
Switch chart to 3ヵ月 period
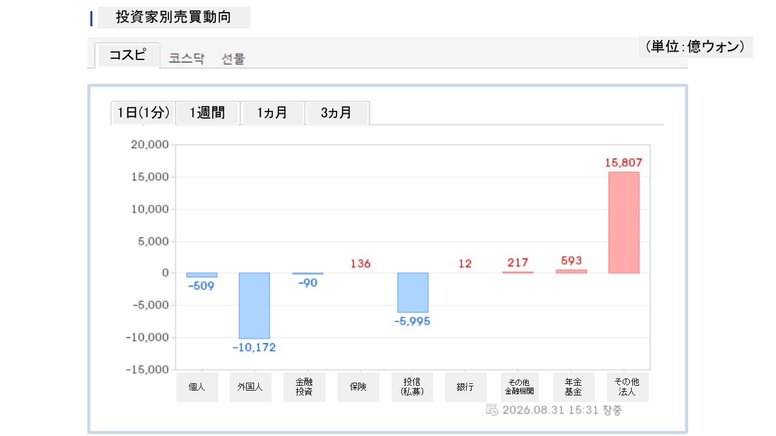(x=337, y=113)
